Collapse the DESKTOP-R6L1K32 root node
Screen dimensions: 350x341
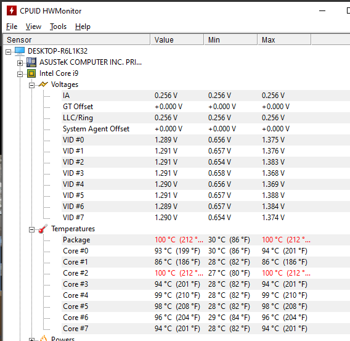pyautogui.click(x=8, y=52)
